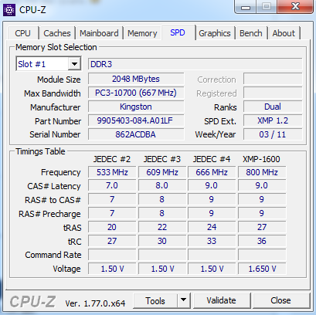
Task: Click the CPU-Z application icon in title bar
Action: (9, 10)
